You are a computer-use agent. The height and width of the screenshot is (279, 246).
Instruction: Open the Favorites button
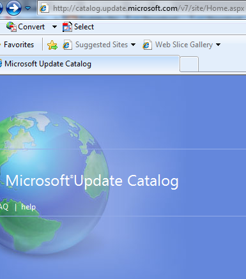pyautogui.click(x=18, y=45)
